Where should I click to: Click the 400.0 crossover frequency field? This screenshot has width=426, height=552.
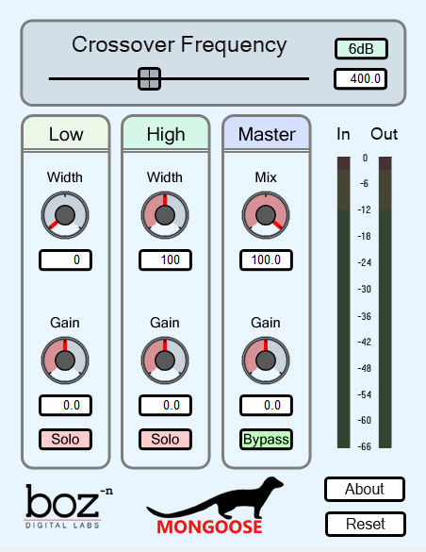pos(360,79)
